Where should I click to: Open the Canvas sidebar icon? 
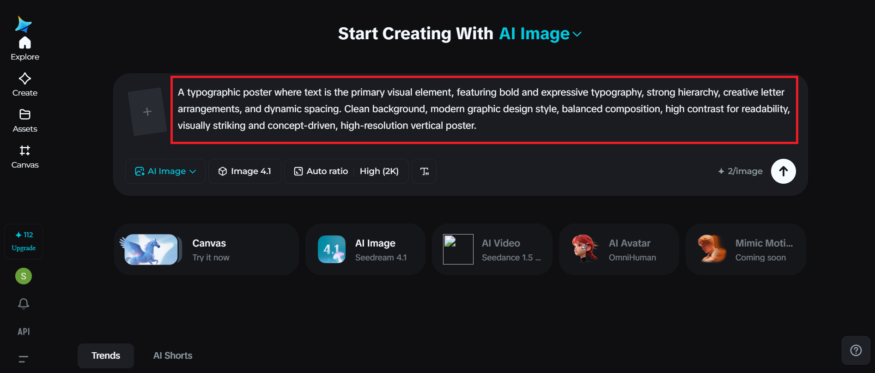tap(25, 150)
